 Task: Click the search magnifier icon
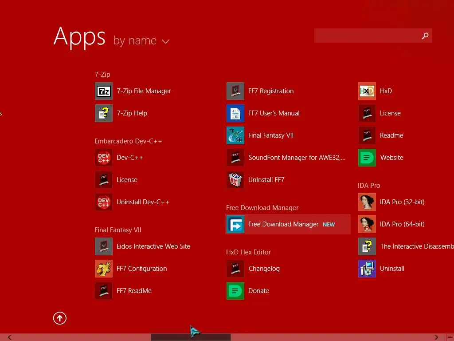pyautogui.click(x=425, y=36)
